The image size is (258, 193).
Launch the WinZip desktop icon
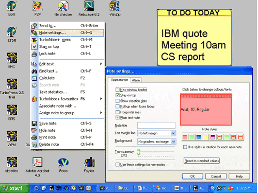pyautogui.click(x=115, y=8)
